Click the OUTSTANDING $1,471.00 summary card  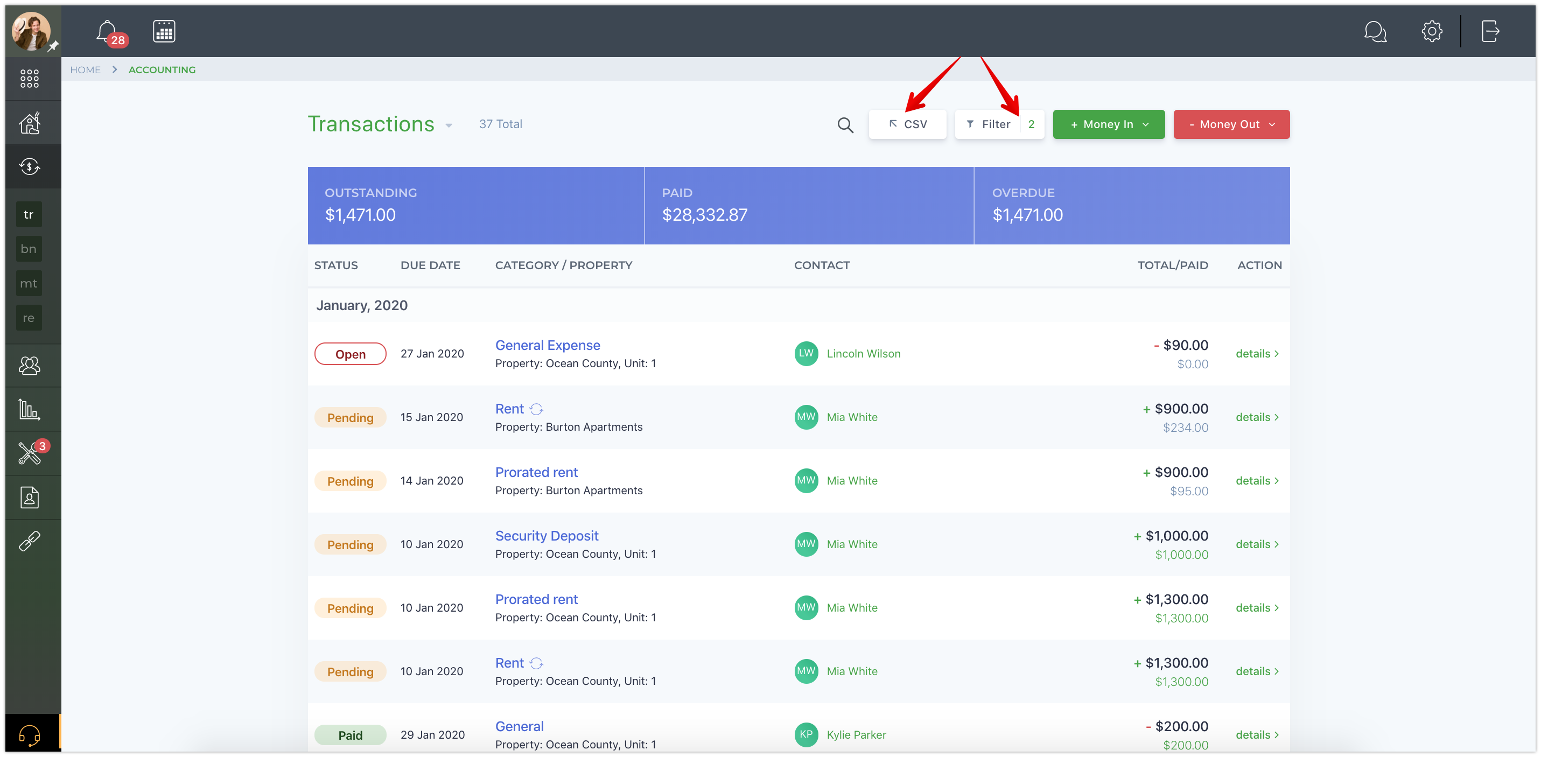[475, 205]
